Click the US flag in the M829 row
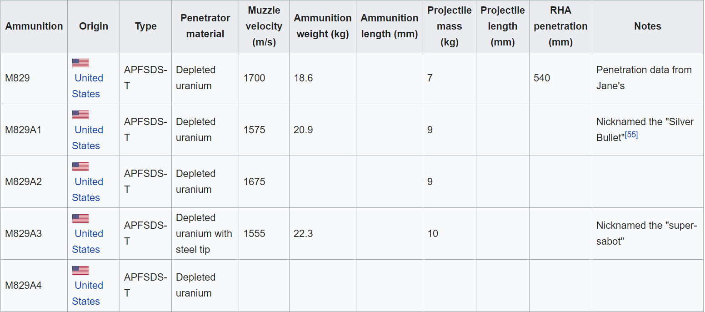This screenshot has height=312, width=705. [x=80, y=63]
